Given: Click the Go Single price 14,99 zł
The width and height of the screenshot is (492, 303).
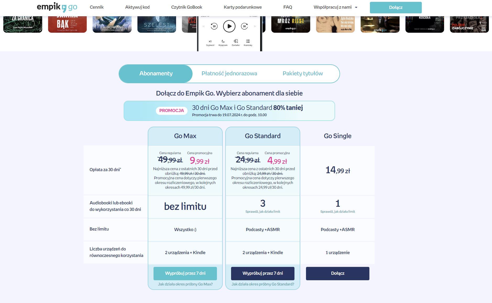Looking at the screenshot, I should [338, 170].
